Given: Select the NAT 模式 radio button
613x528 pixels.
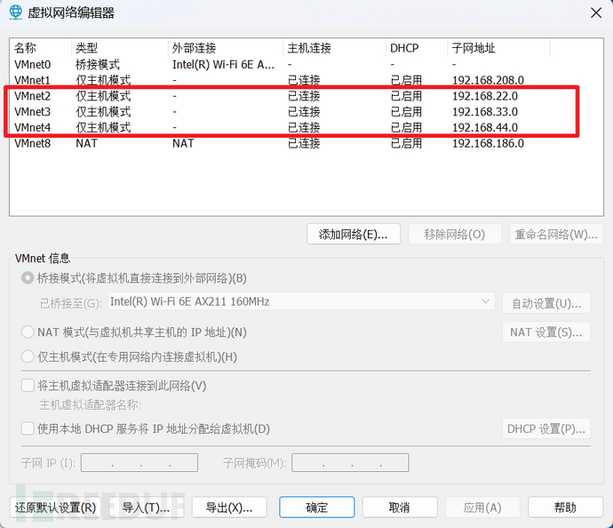Looking at the screenshot, I should [28, 332].
